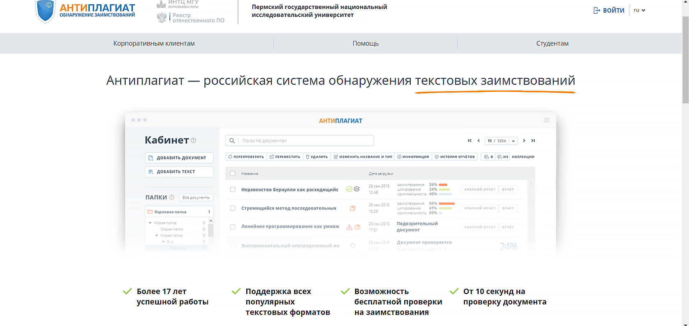Screen dimensions: 689x326
Task: Click Удалить toolbar button
Action: (317, 157)
